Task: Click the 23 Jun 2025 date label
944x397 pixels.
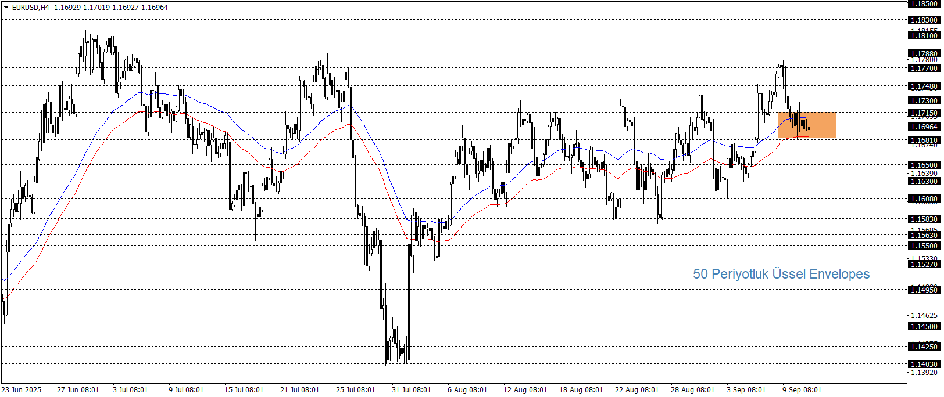Action: (x=22, y=389)
